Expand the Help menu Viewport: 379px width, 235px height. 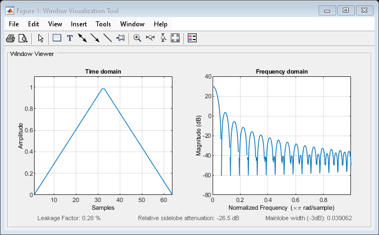pyautogui.click(x=160, y=24)
